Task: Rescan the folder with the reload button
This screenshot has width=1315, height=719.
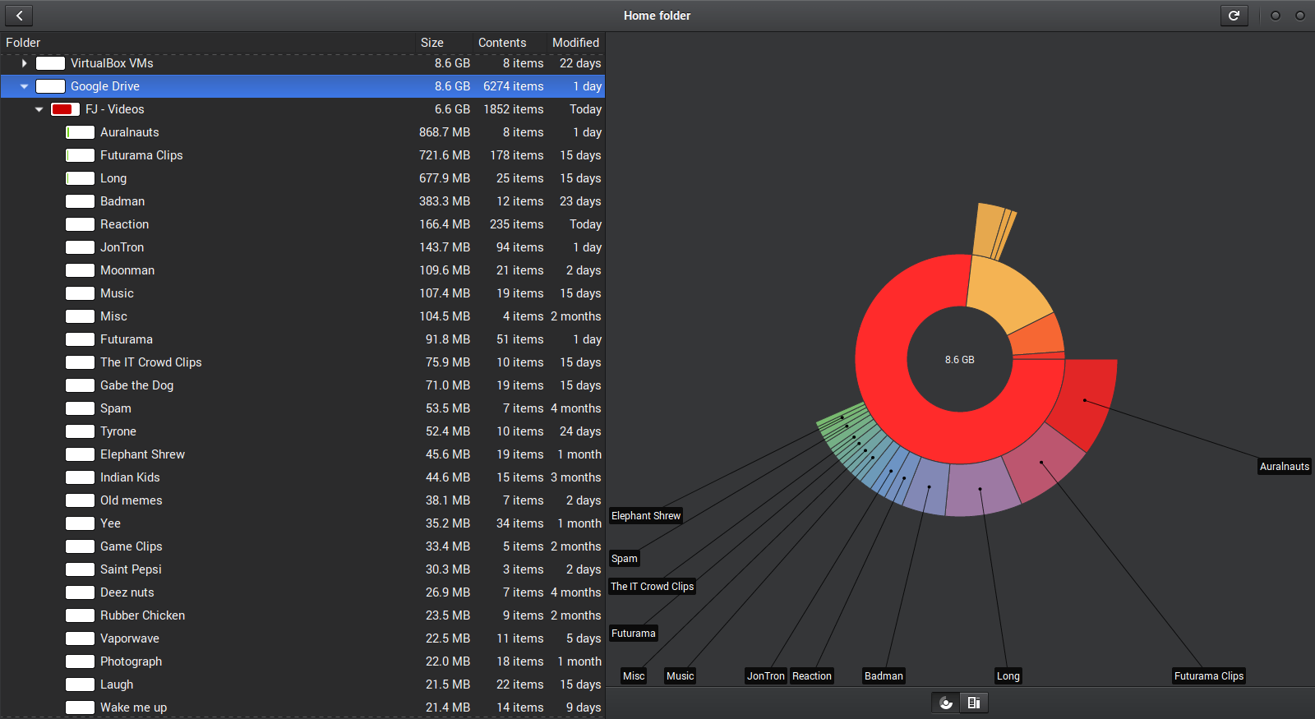Action: point(1234,16)
